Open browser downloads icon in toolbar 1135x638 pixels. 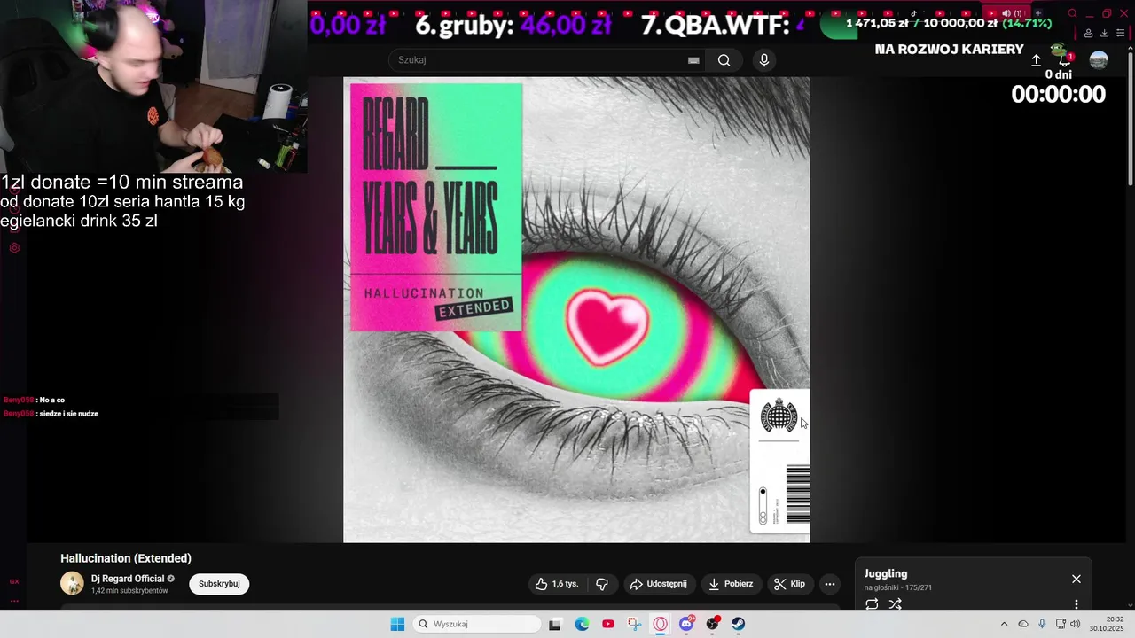(1104, 34)
